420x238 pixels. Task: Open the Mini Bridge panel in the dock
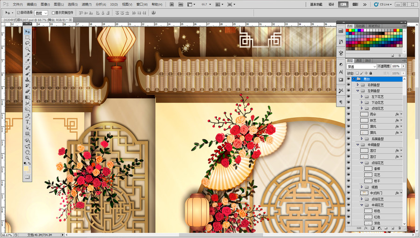[341, 31]
